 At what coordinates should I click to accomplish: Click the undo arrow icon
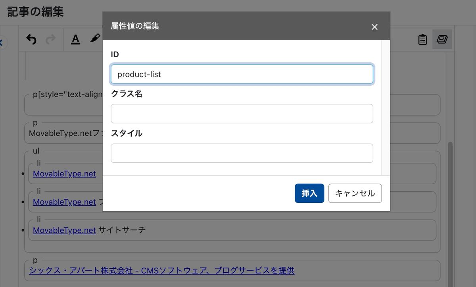coord(31,39)
